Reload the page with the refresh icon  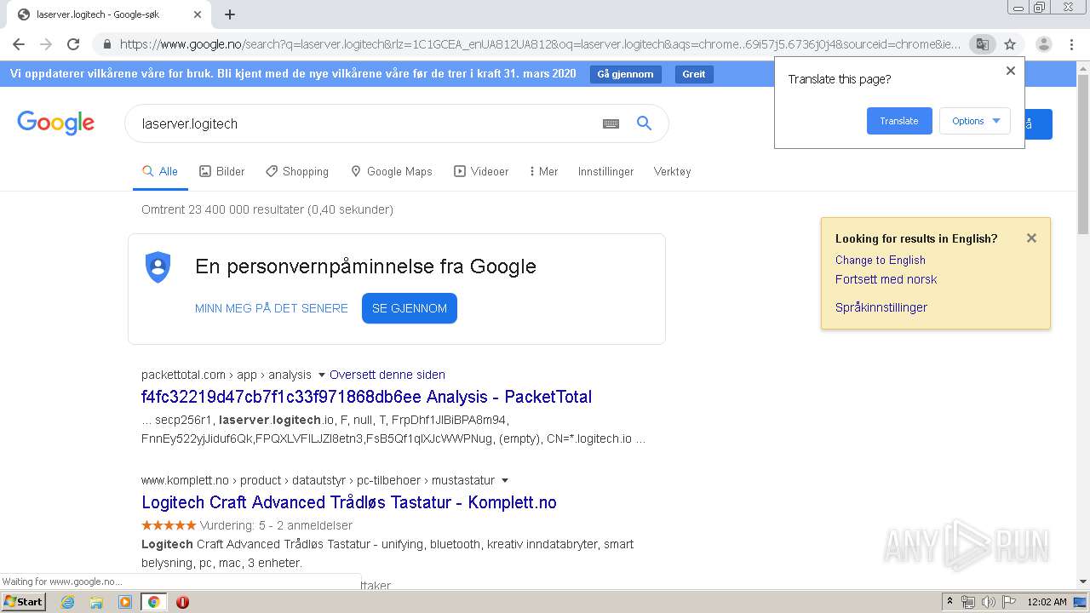[73, 44]
